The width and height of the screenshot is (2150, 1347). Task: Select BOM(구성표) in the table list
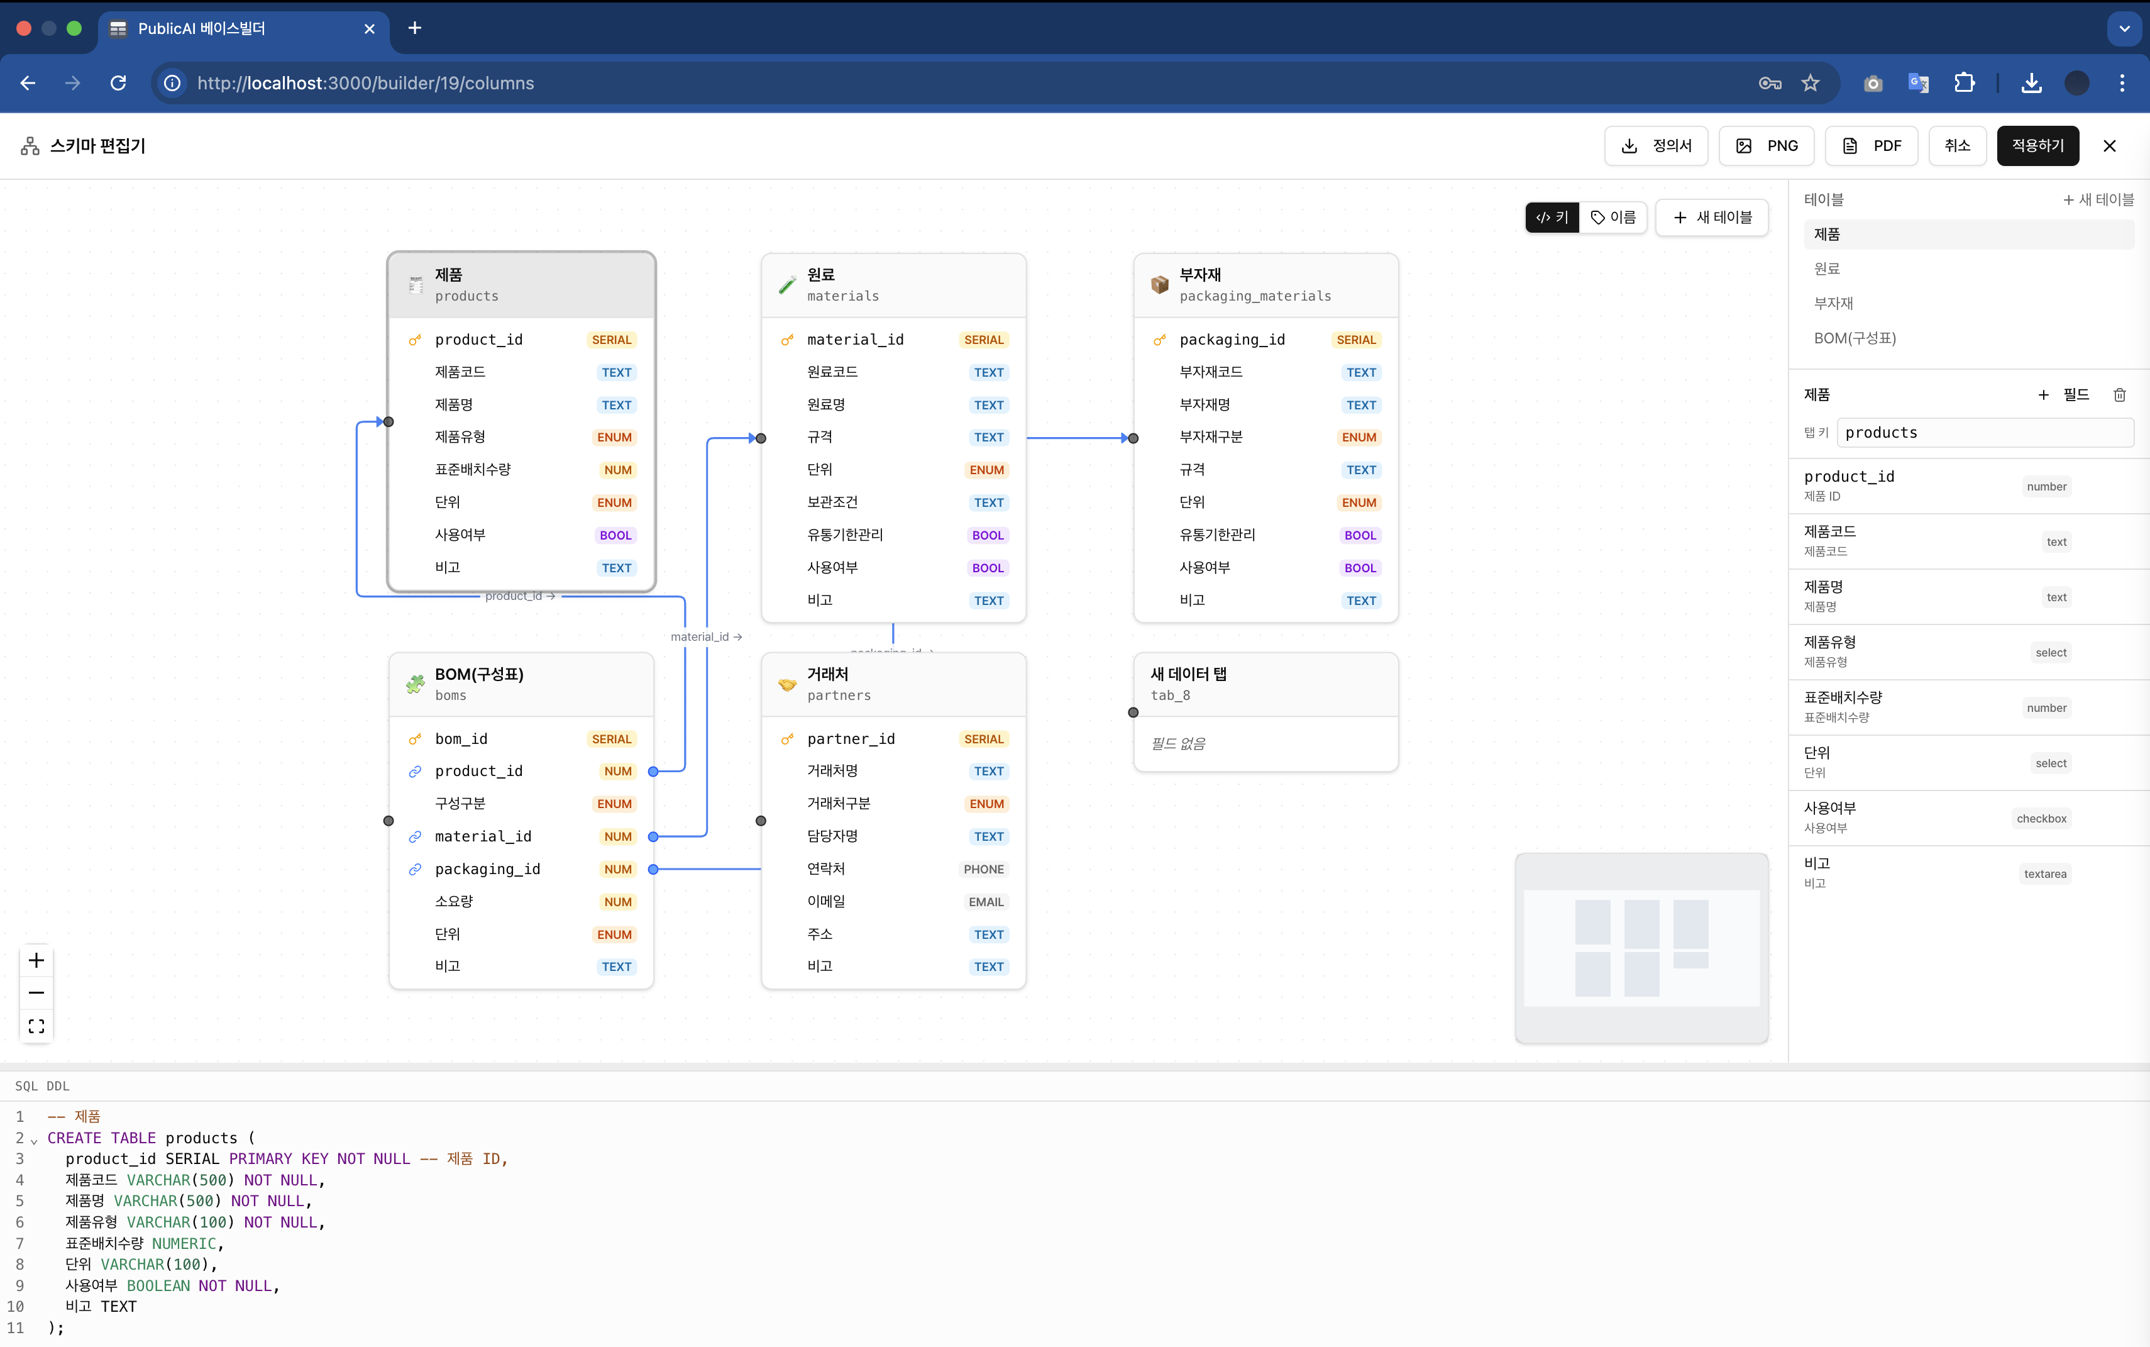coord(1855,338)
